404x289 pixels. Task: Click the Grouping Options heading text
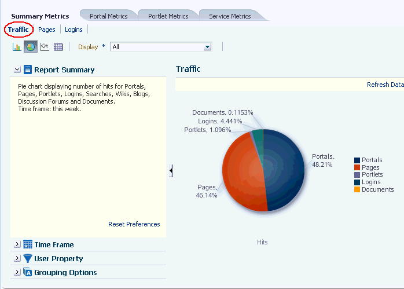click(65, 273)
